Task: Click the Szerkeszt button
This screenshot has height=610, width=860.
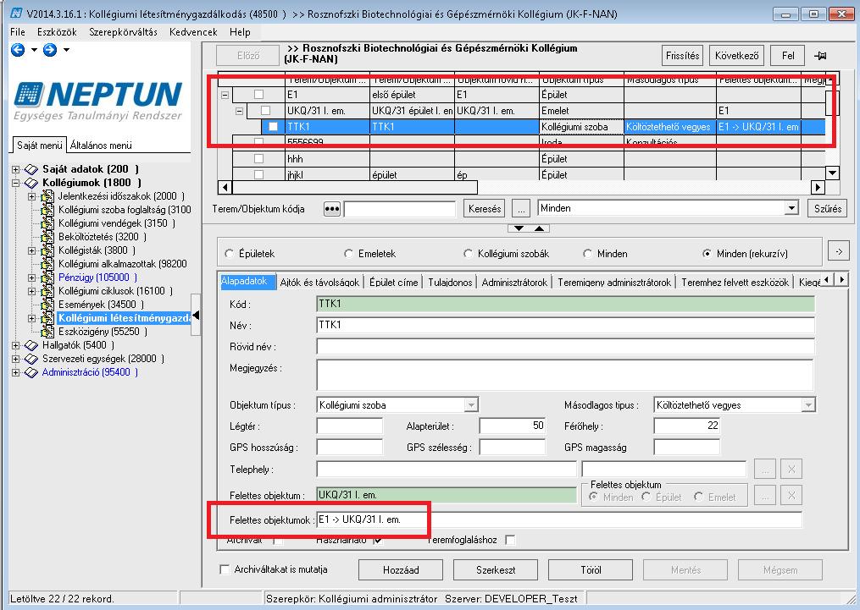Action: coord(496,570)
